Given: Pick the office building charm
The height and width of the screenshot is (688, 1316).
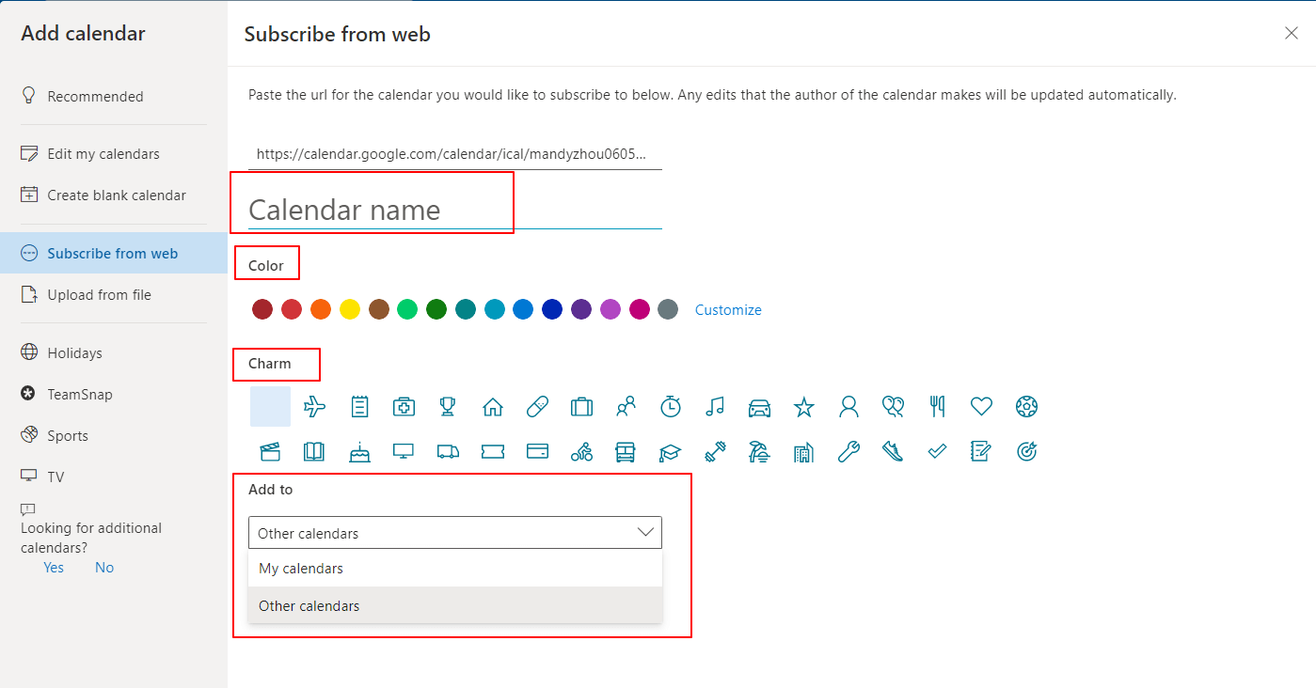Looking at the screenshot, I should coord(803,452).
